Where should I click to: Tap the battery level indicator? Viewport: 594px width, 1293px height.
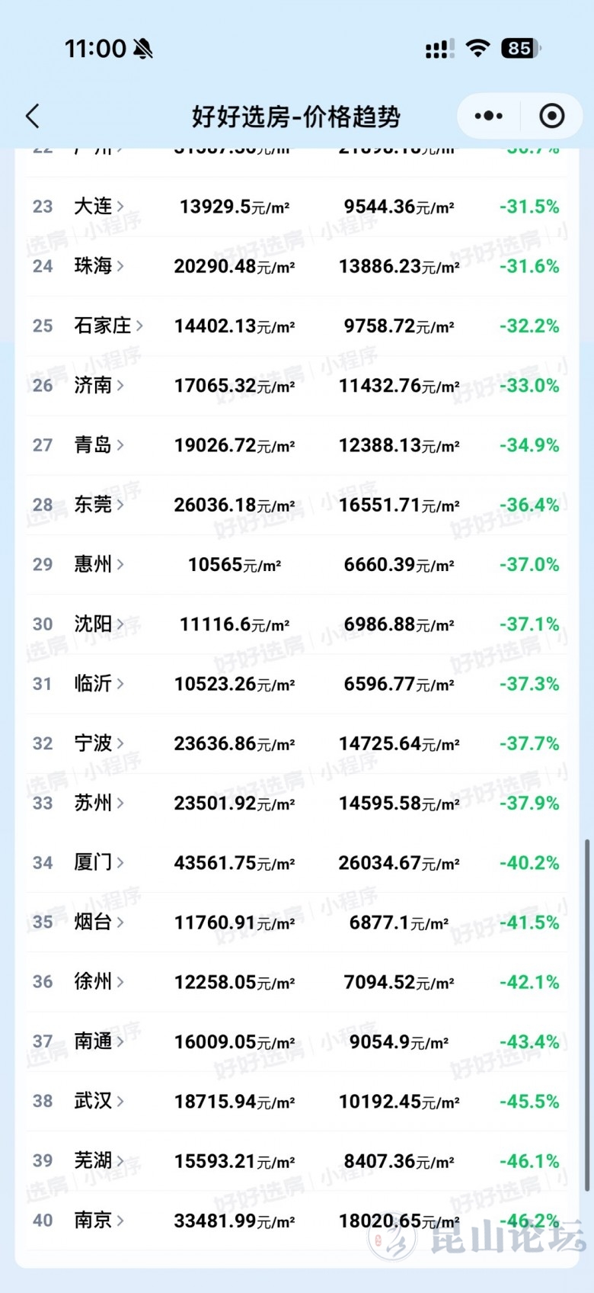coord(520,49)
